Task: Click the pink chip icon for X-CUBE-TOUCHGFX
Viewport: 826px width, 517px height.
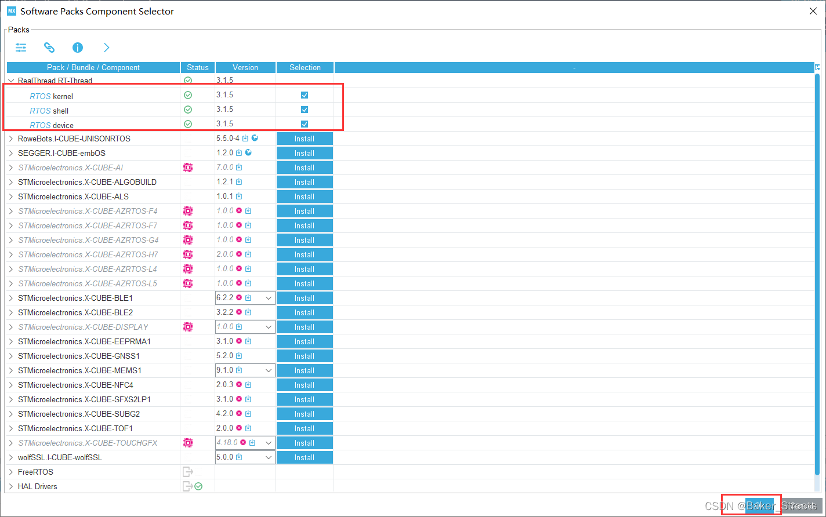Action: 188,443
